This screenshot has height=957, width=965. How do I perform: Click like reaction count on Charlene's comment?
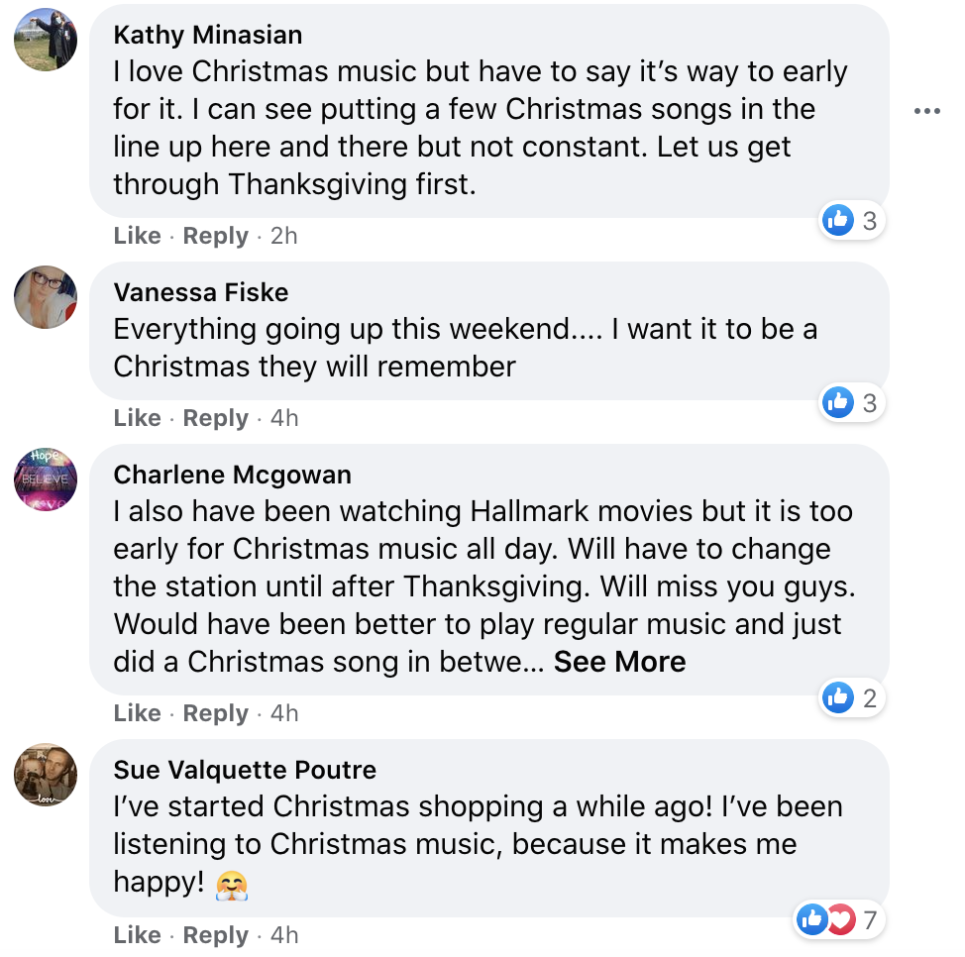(x=852, y=697)
